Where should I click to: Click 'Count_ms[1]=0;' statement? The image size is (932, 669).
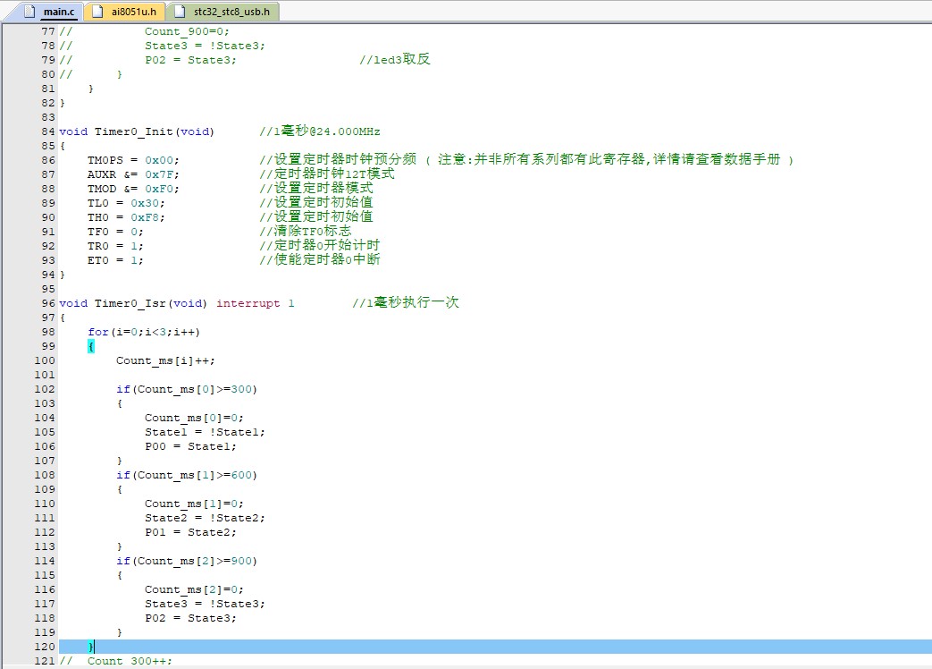point(194,503)
